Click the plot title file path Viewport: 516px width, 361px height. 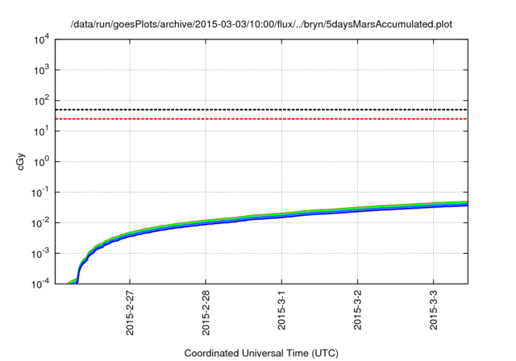tap(261, 24)
